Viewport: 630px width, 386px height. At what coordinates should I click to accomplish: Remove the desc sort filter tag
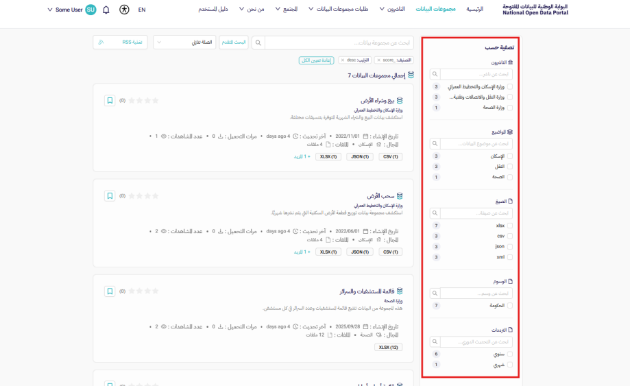[x=343, y=60]
